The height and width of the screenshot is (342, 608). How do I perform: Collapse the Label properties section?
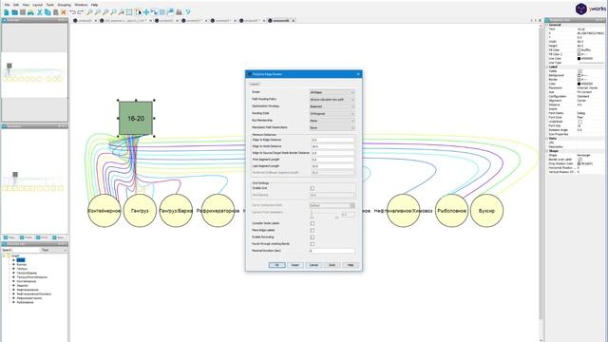pos(547,67)
